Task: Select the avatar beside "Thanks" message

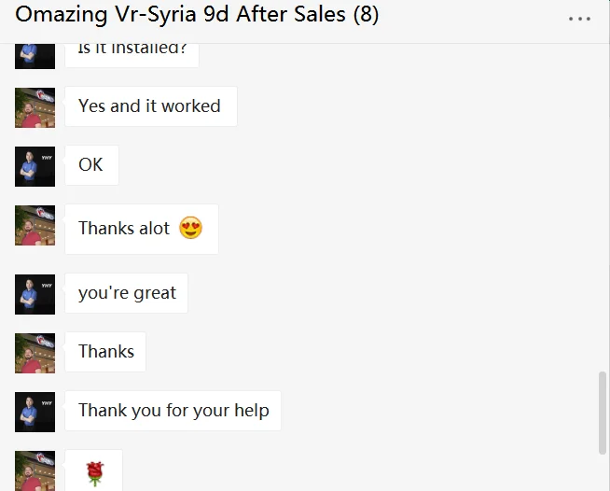Action: tap(35, 353)
